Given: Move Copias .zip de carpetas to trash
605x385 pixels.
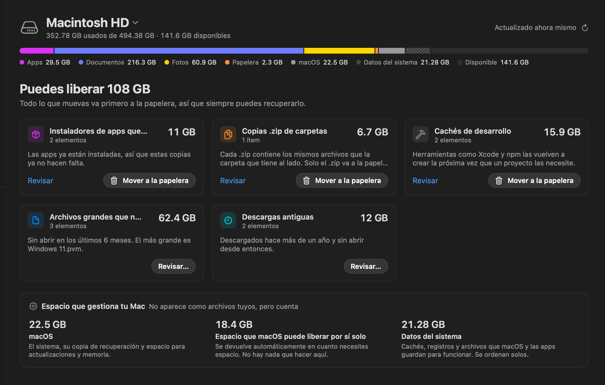Looking at the screenshot, I should (342, 180).
